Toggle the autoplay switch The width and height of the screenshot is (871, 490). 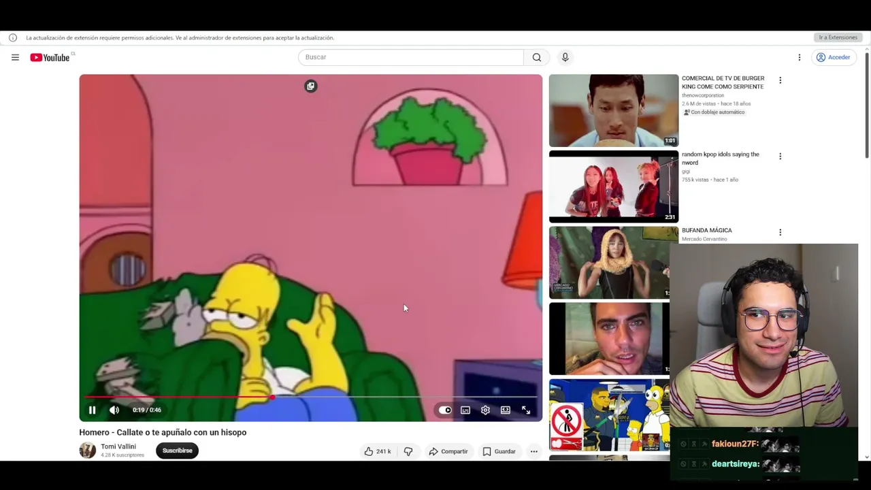point(445,410)
